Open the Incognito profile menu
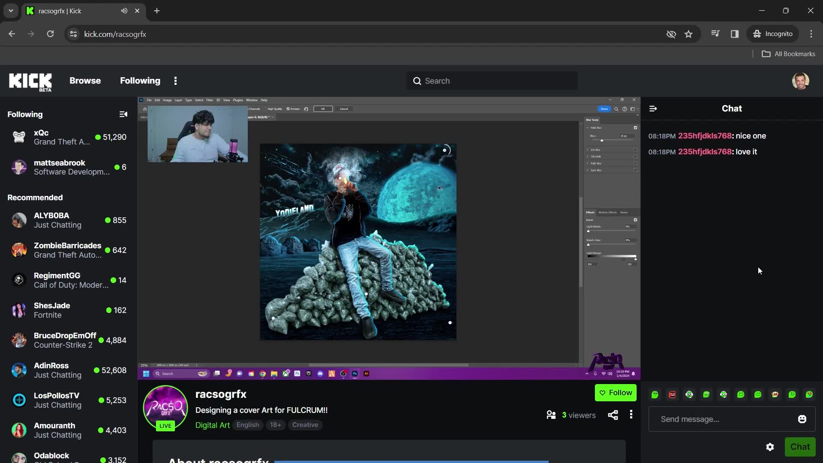823x463 pixels. click(x=773, y=34)
